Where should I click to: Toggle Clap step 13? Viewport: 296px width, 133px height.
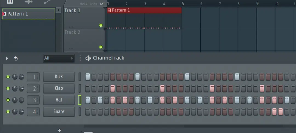pos(162,88)
